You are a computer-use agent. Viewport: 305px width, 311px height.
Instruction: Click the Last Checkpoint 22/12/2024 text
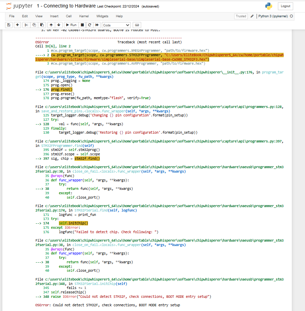pos(118,6)
